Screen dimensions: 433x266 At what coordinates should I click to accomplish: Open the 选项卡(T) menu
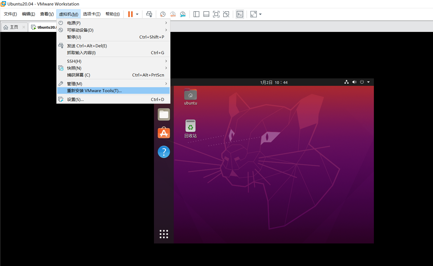(92, 14)
